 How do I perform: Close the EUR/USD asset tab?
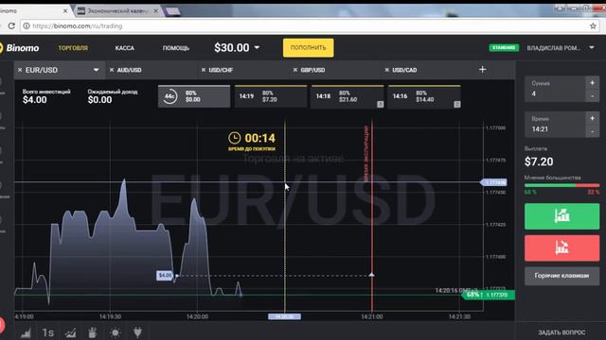(20, 70)
